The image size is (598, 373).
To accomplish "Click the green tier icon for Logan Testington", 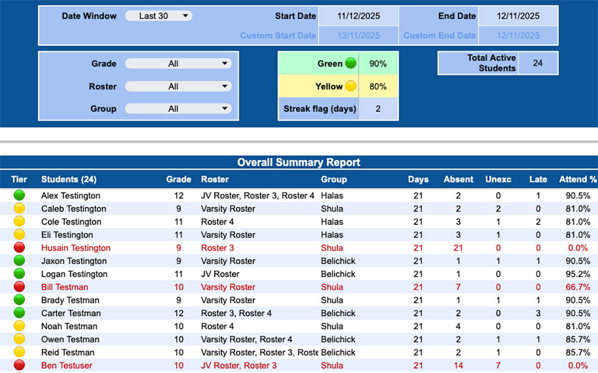I will coord(19,274).
